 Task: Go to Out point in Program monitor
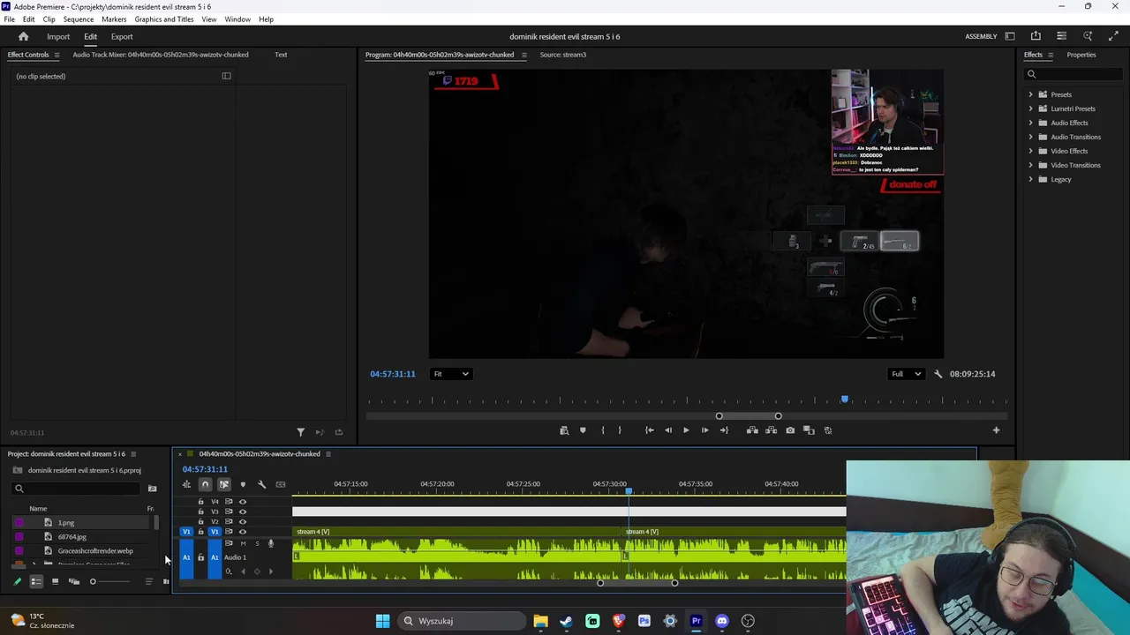point(724,430)
